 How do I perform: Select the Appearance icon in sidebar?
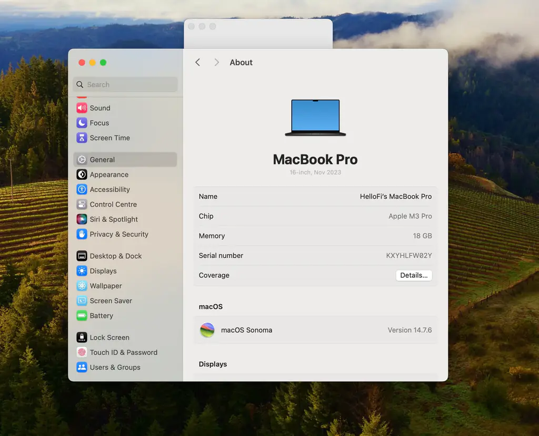pos(82,175)
